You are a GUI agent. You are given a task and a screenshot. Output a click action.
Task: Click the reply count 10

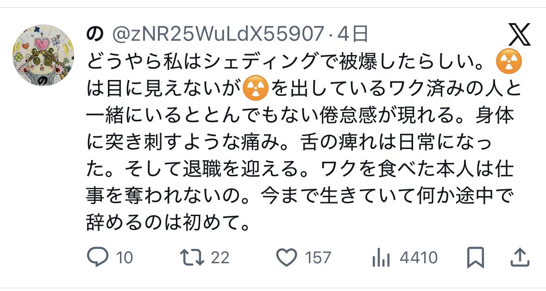click(124, 258)
